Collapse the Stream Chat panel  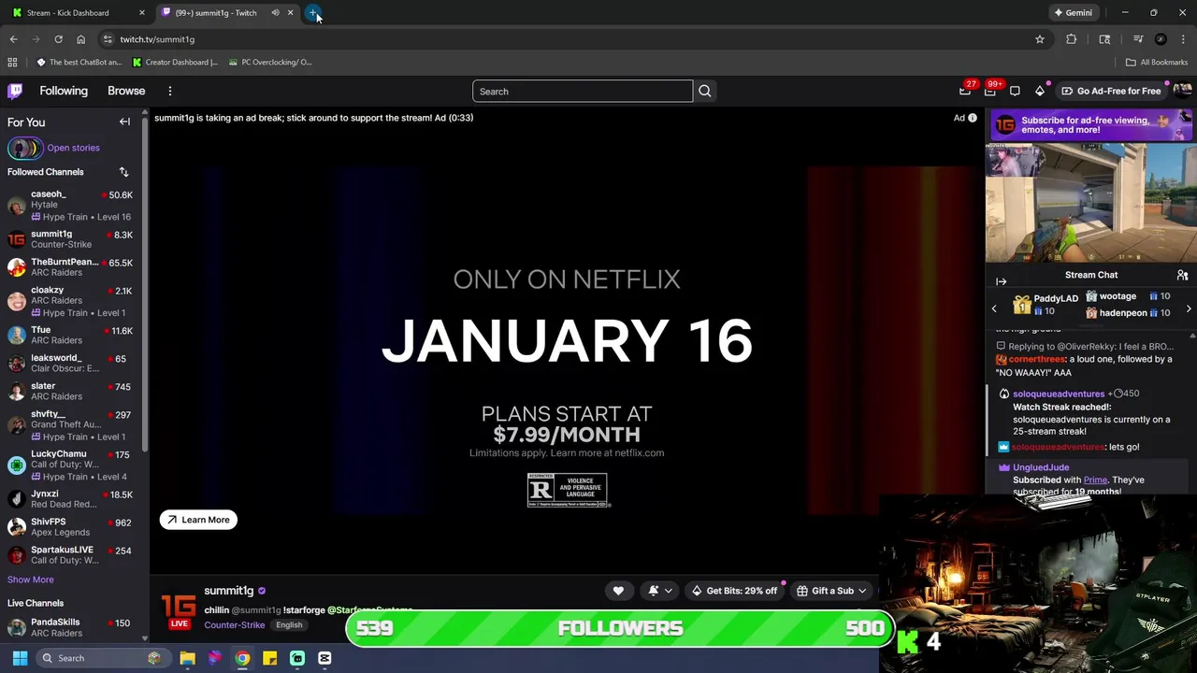1001,281
